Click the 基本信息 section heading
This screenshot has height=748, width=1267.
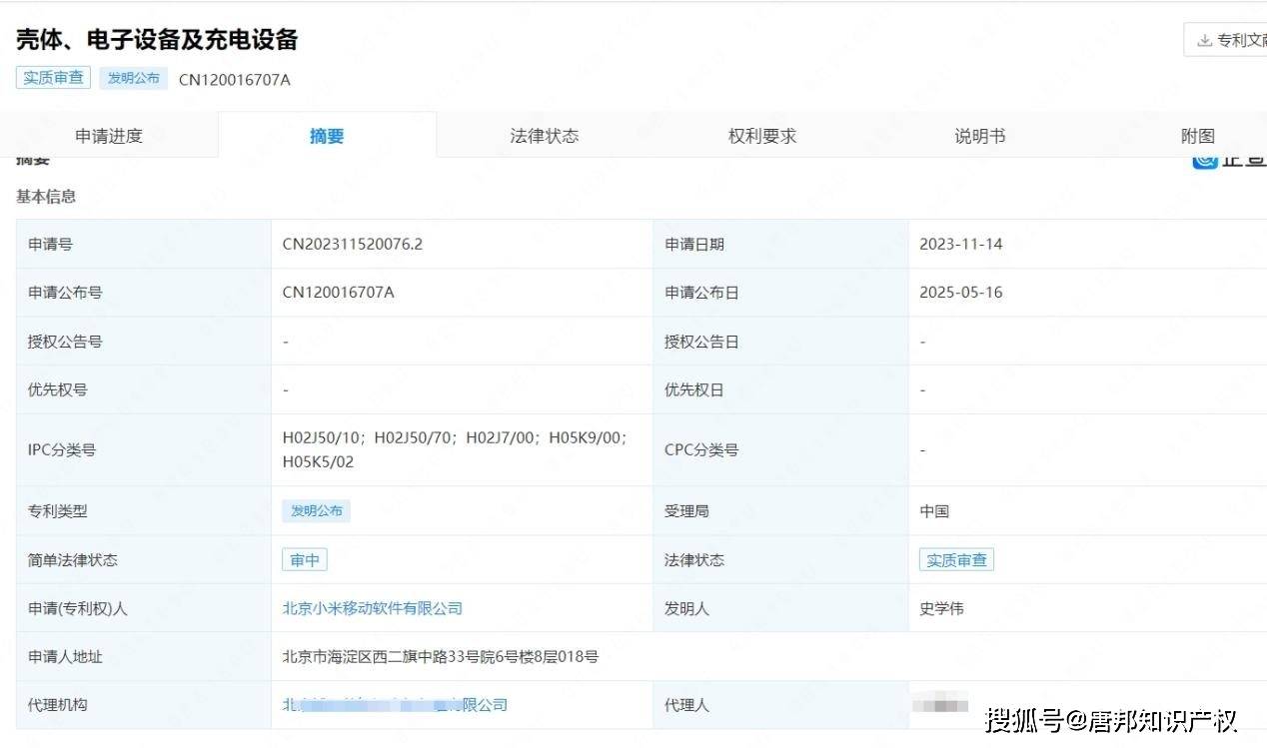point(46,197)
